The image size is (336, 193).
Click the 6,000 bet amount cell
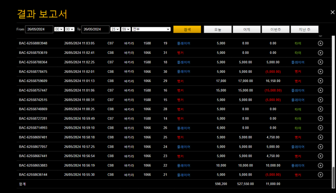[221, 128]
